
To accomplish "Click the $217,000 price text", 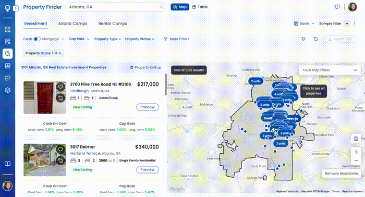I will click(148, 84).
